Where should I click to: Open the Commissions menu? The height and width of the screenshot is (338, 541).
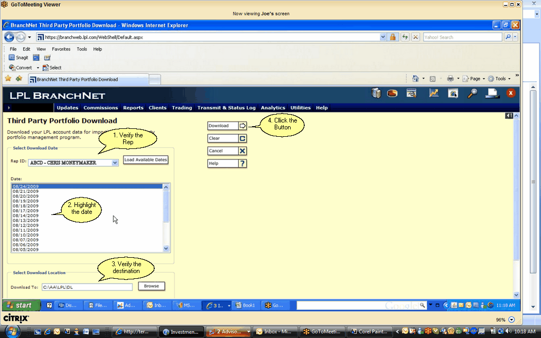point(100,108)
